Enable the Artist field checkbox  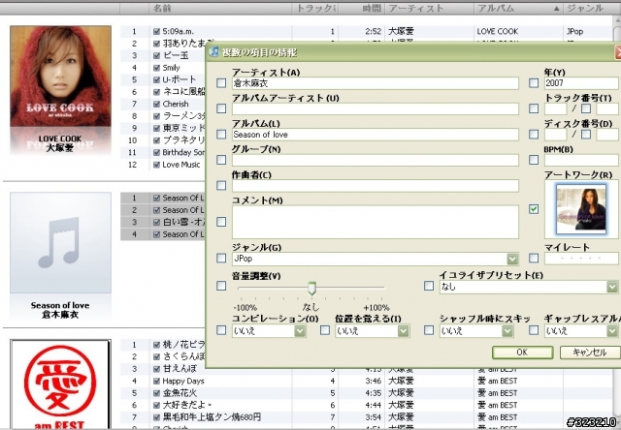click(x=221, y=83)
